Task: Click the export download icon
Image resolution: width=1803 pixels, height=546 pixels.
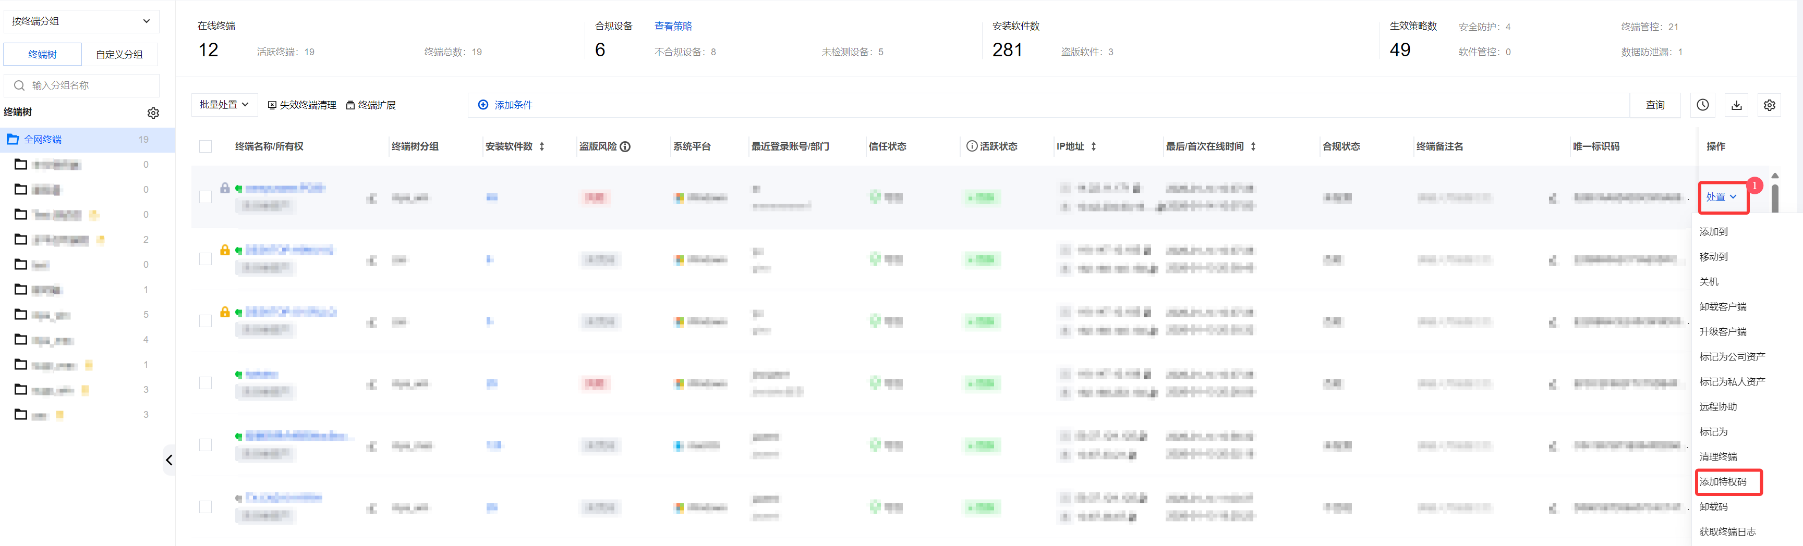Action: click(x=1736, y=105)
